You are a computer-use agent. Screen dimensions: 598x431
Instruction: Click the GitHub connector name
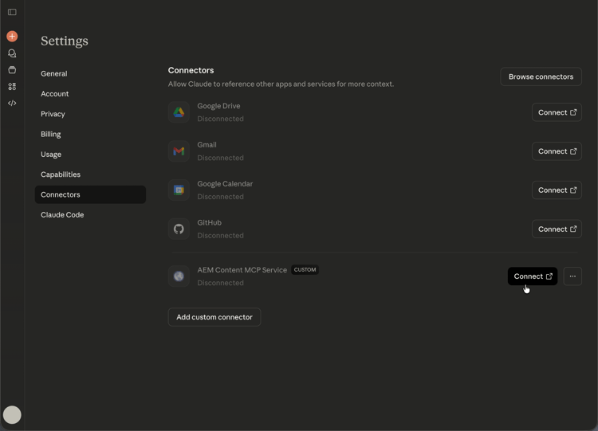pyautogui.click(x=209, y=222)
